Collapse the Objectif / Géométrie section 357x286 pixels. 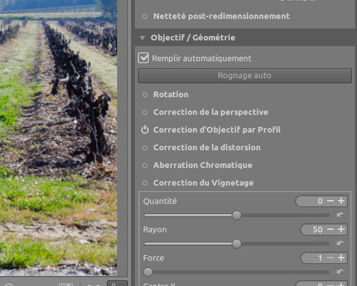(142, 38)
